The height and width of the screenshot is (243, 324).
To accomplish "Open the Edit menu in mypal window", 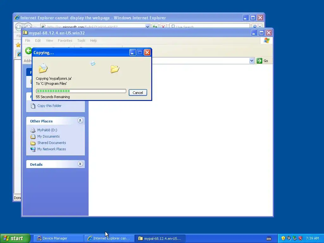I will point(38,40).
